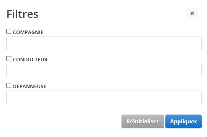Confirm filters with the blue button
The width and height of the screenshot is (207, 137).
(x=183, y=122)
